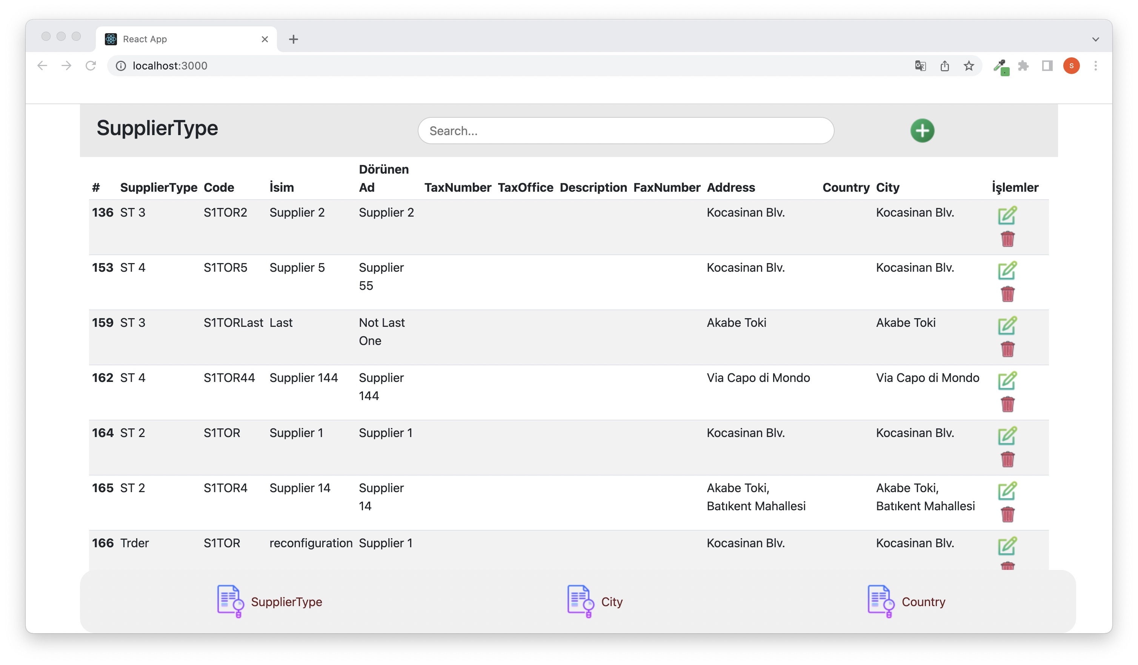This screenshot has width=1138, height=665.
Task: Go forward in browser history
Action: coord(66,66)
